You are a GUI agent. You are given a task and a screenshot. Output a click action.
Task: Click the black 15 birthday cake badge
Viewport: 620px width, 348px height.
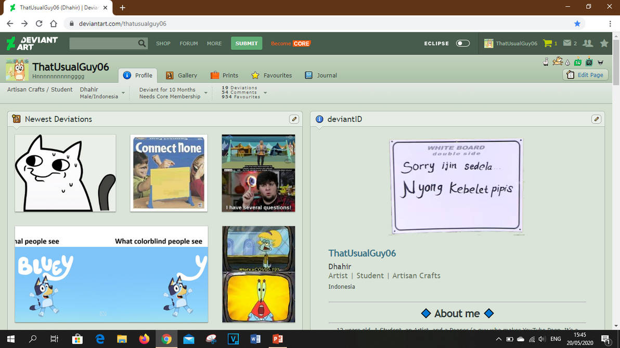pyautogui.click(x=589, y=62)
